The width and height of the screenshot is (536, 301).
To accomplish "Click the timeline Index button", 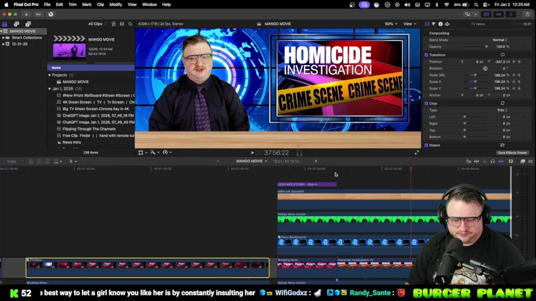I will click(12, 161).
